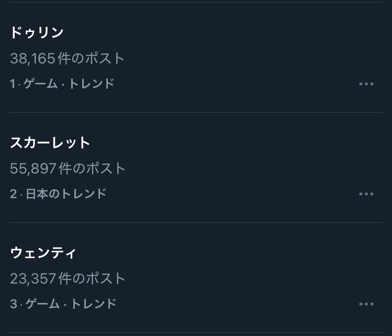
Task: Click rank number 1 beneath ドゥリン
Action: pos(13,84)
